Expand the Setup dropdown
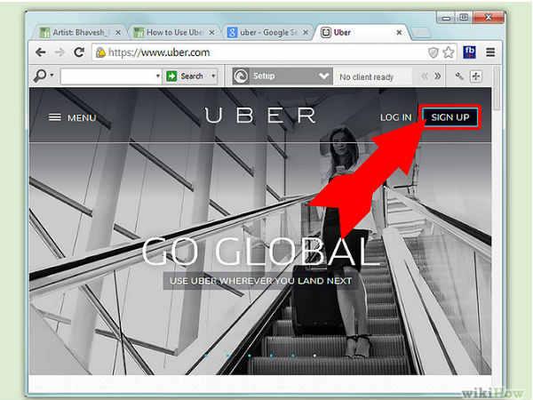The height and width of the screenshot is (400, 533). coord(323,76)
